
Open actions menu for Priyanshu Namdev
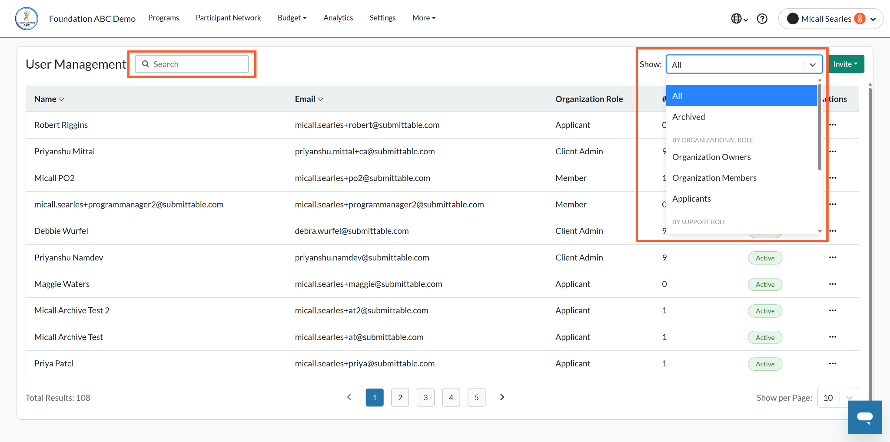tap(832, 257)
